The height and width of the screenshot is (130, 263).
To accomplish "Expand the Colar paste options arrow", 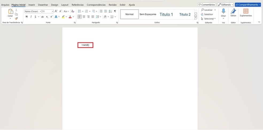I will (10, 18).
